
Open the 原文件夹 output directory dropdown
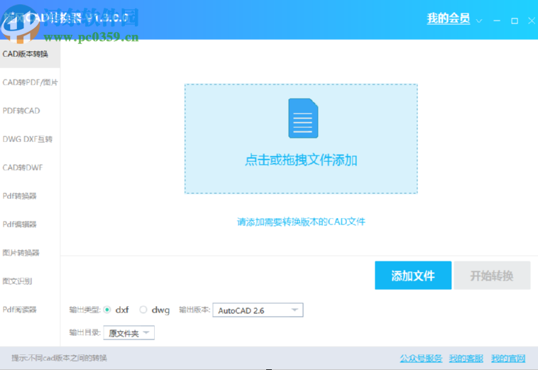pos(146,332)
